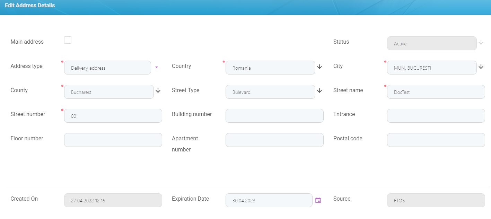Click the Expiration Date input field
Viewport: 491px width, 219px height.
[x=269, y=200]
